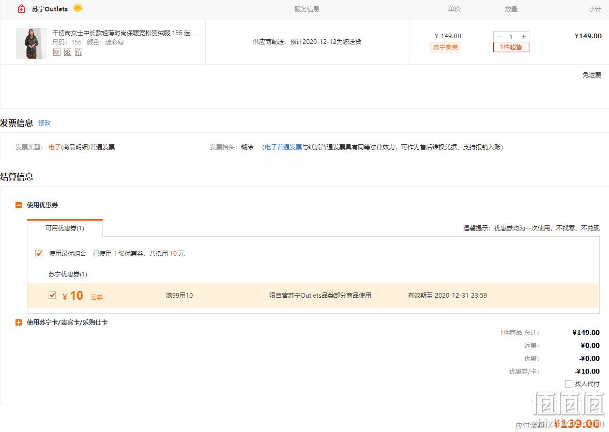The height and width of the screenshot is (432, 609).
Task: Click the 数量 column header
Action: pos(511,9)
